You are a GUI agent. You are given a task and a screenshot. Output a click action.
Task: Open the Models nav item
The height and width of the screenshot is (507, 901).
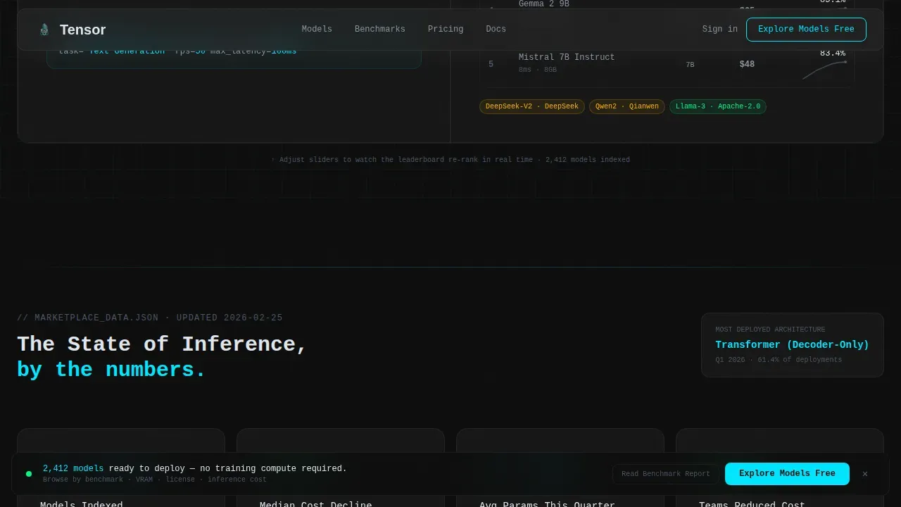[x=317, y=30]
